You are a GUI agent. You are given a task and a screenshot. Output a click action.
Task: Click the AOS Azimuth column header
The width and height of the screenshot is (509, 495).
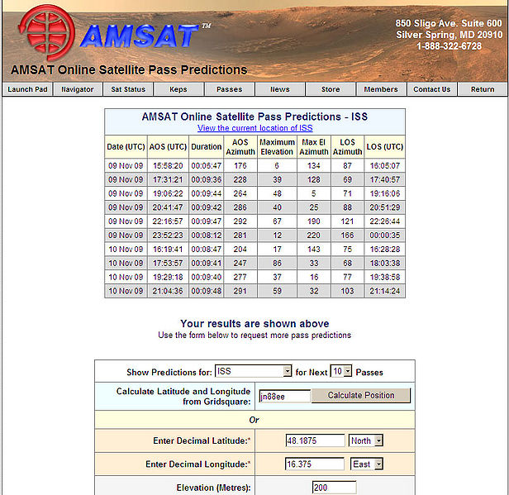pos(240,147)
